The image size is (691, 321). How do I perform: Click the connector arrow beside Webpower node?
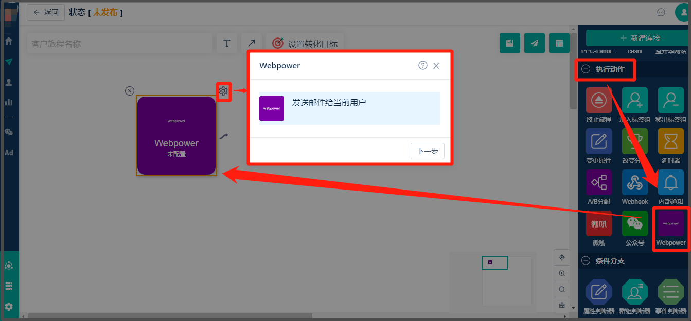[224, 136]
